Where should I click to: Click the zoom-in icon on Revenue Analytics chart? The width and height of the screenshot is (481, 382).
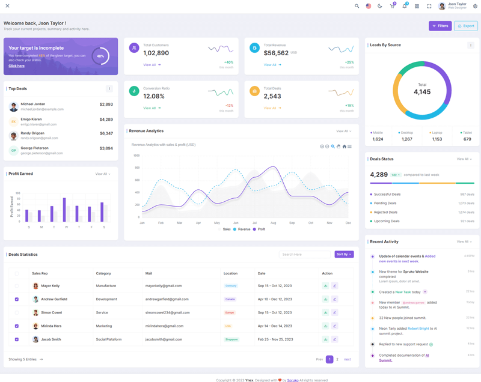(x=322, y=147)
